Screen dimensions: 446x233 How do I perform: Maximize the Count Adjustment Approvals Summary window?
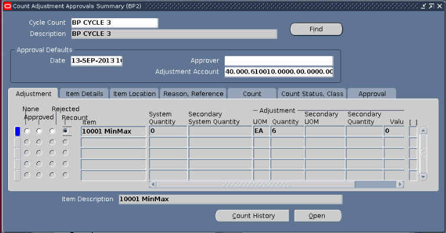coord(431,6)
